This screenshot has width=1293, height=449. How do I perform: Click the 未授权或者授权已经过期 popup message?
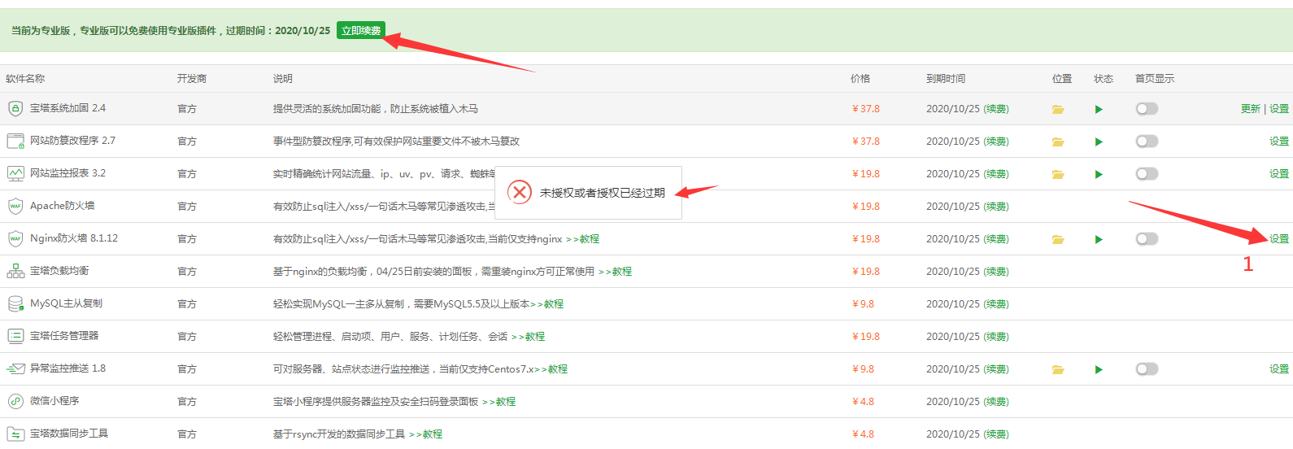603,193
